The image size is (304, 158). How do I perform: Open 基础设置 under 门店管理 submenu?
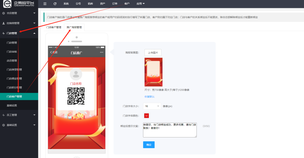coord(12,105)
